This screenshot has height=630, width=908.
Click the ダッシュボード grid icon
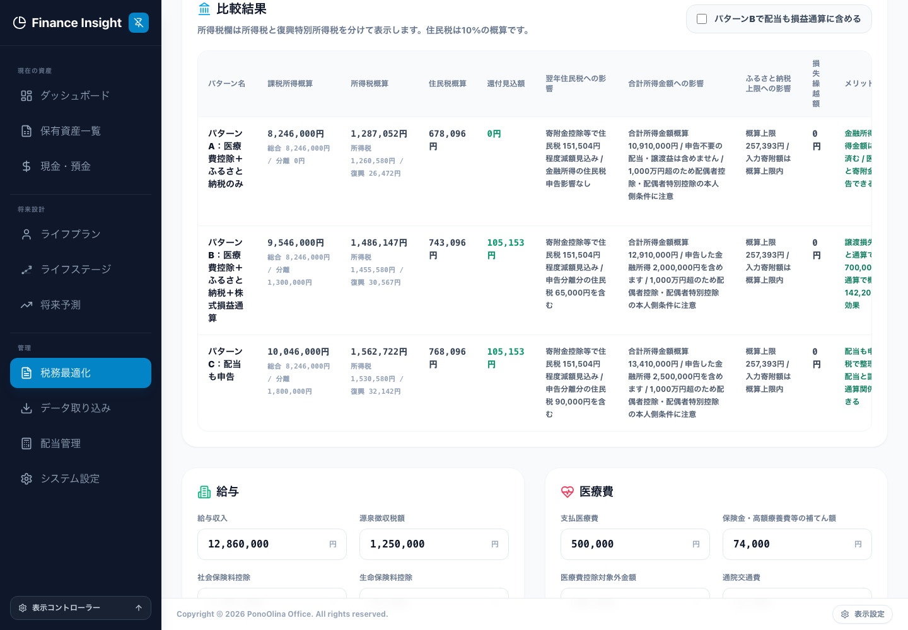26,96
